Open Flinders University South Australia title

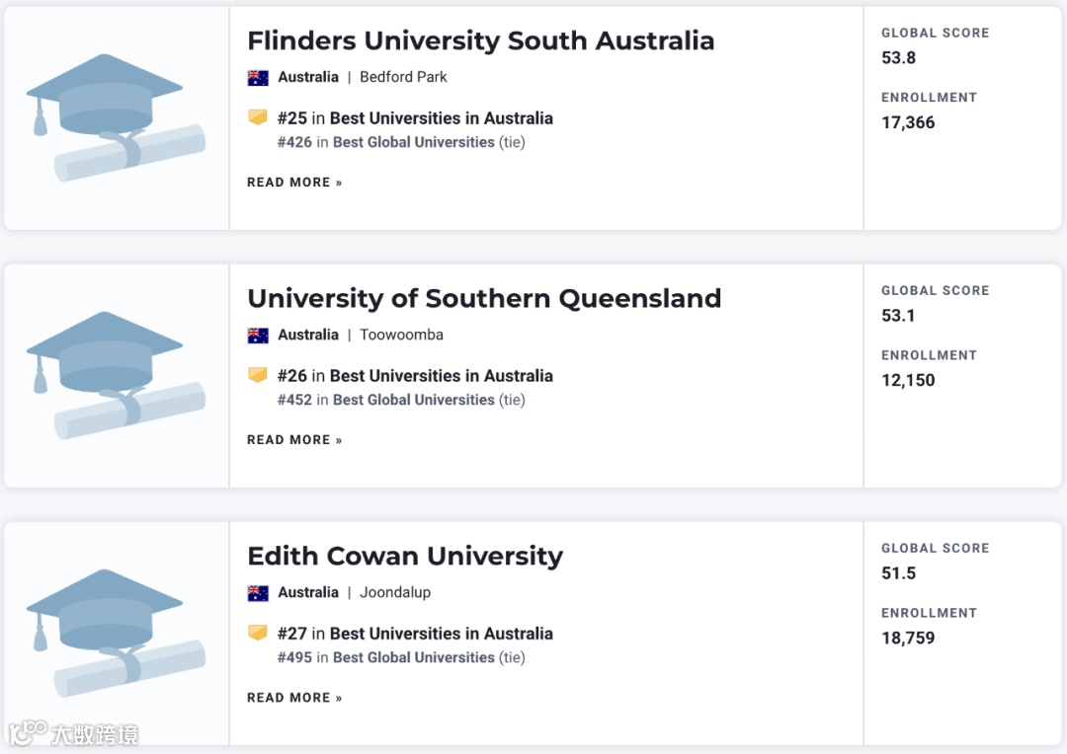480,40
